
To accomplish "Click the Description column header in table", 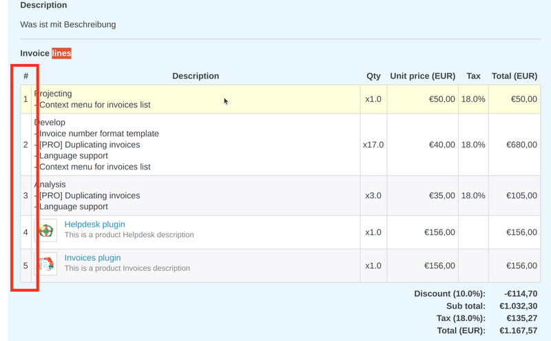I will click(x=196, y=76).
